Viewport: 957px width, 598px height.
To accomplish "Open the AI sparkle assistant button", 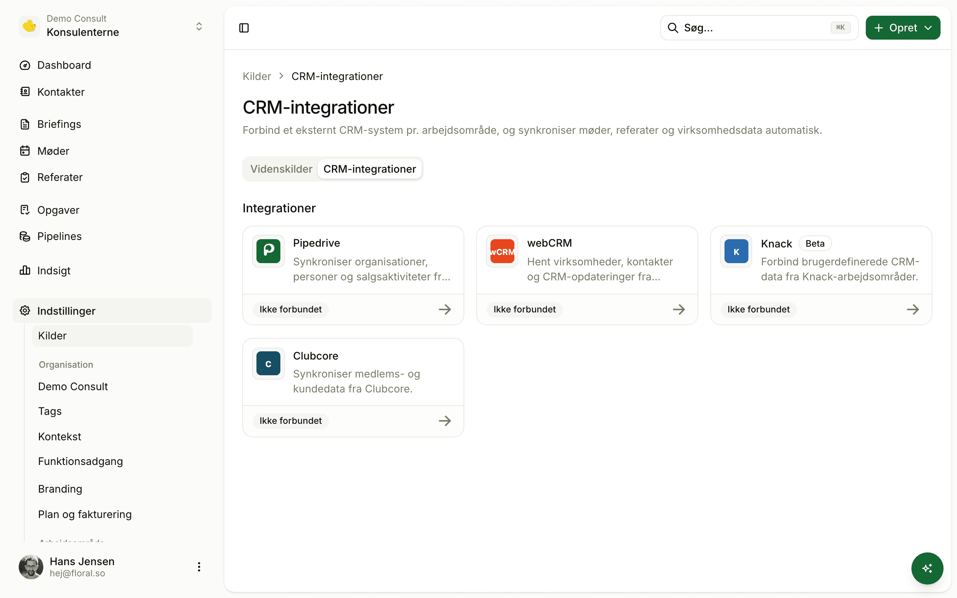I will (x=927, y=568).
